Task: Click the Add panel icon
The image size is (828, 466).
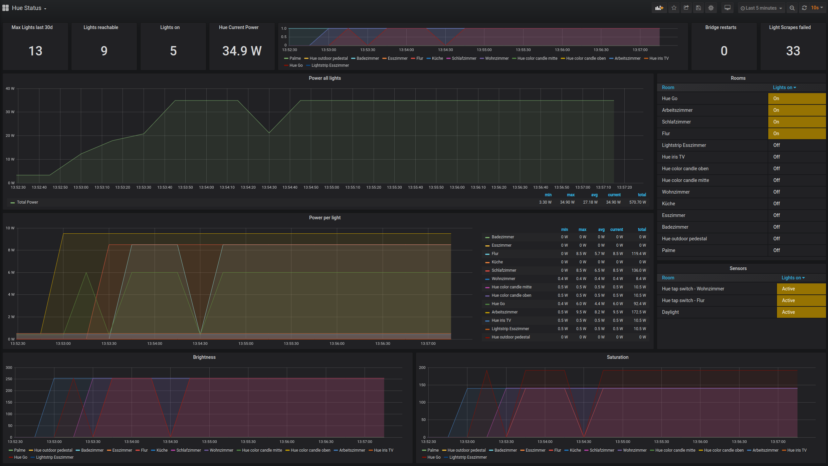Action: pos(659,8)
